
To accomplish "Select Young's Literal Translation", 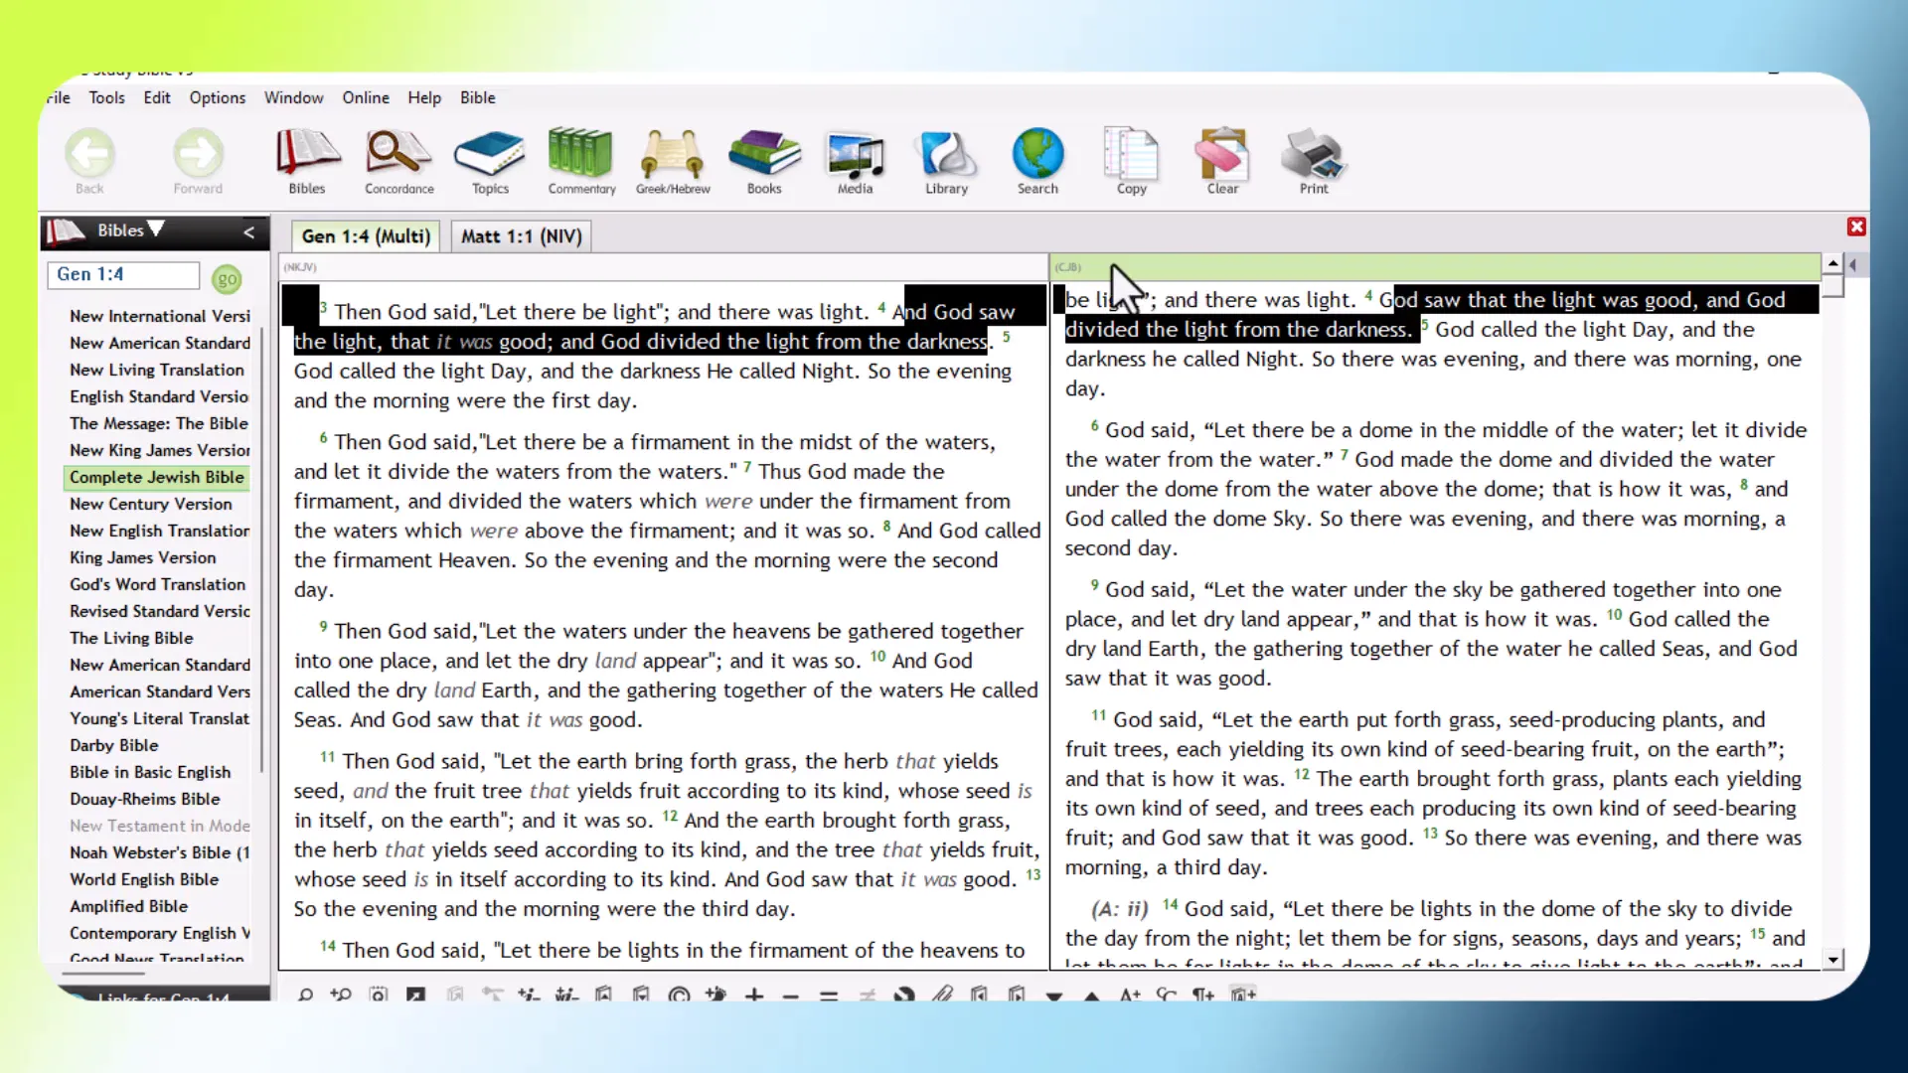I will [159, 718].
